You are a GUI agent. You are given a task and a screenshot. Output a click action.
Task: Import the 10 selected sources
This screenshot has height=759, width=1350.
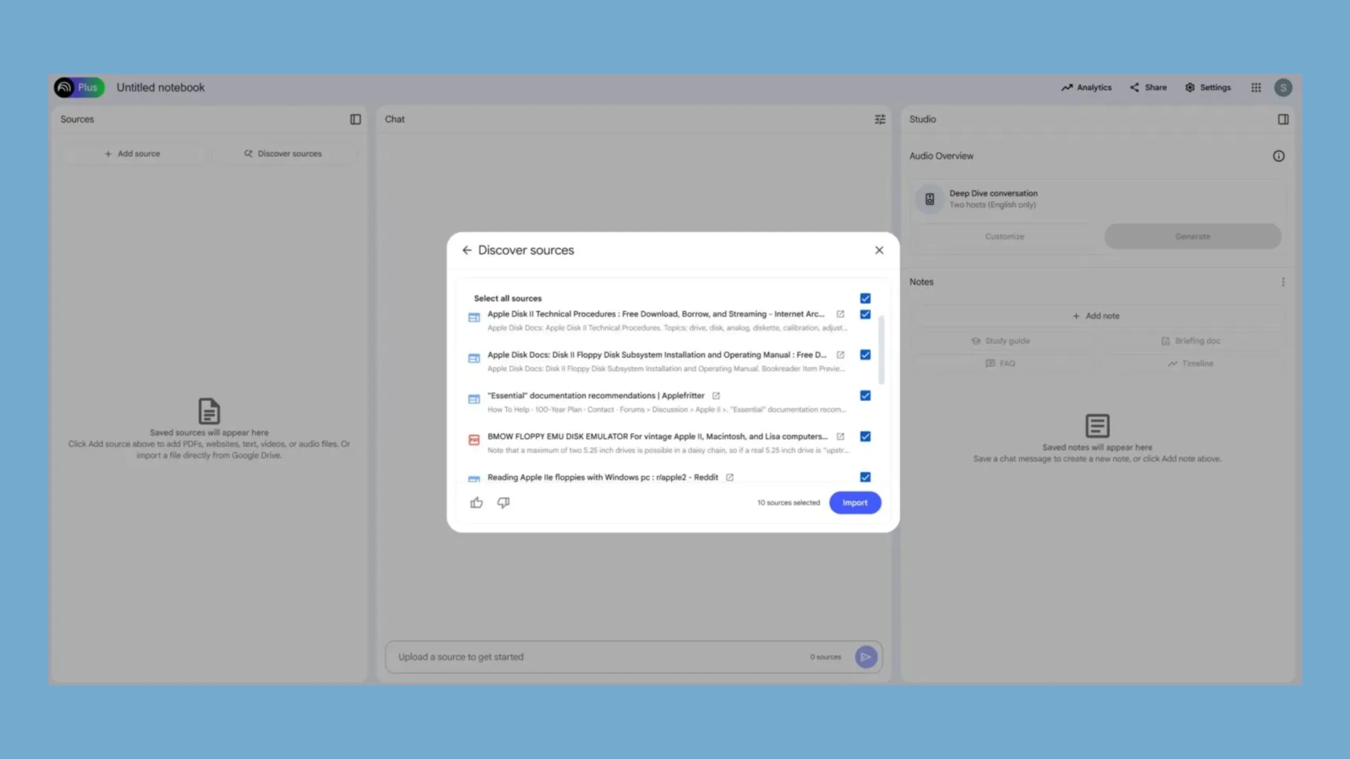click(x=855, y=503)
